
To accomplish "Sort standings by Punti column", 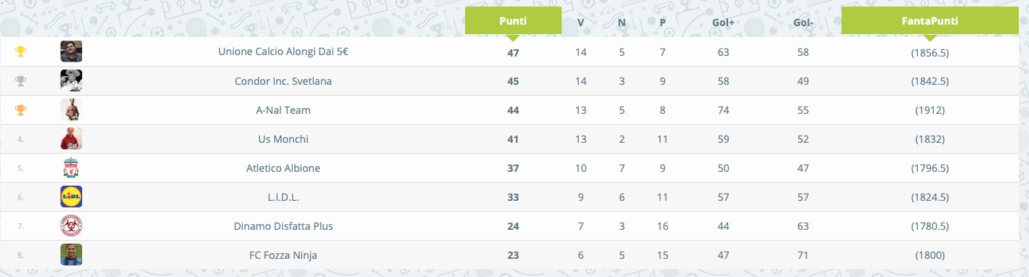I will (513, 21).
